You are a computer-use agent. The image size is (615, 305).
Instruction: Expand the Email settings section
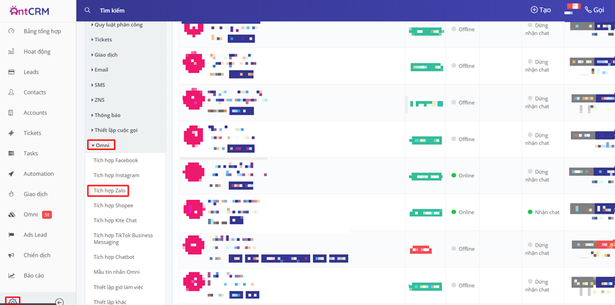coord(101,70)
